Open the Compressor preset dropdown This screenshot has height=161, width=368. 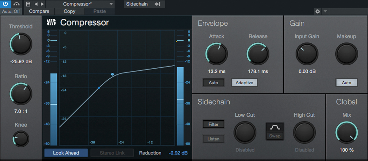click(80, 4)
